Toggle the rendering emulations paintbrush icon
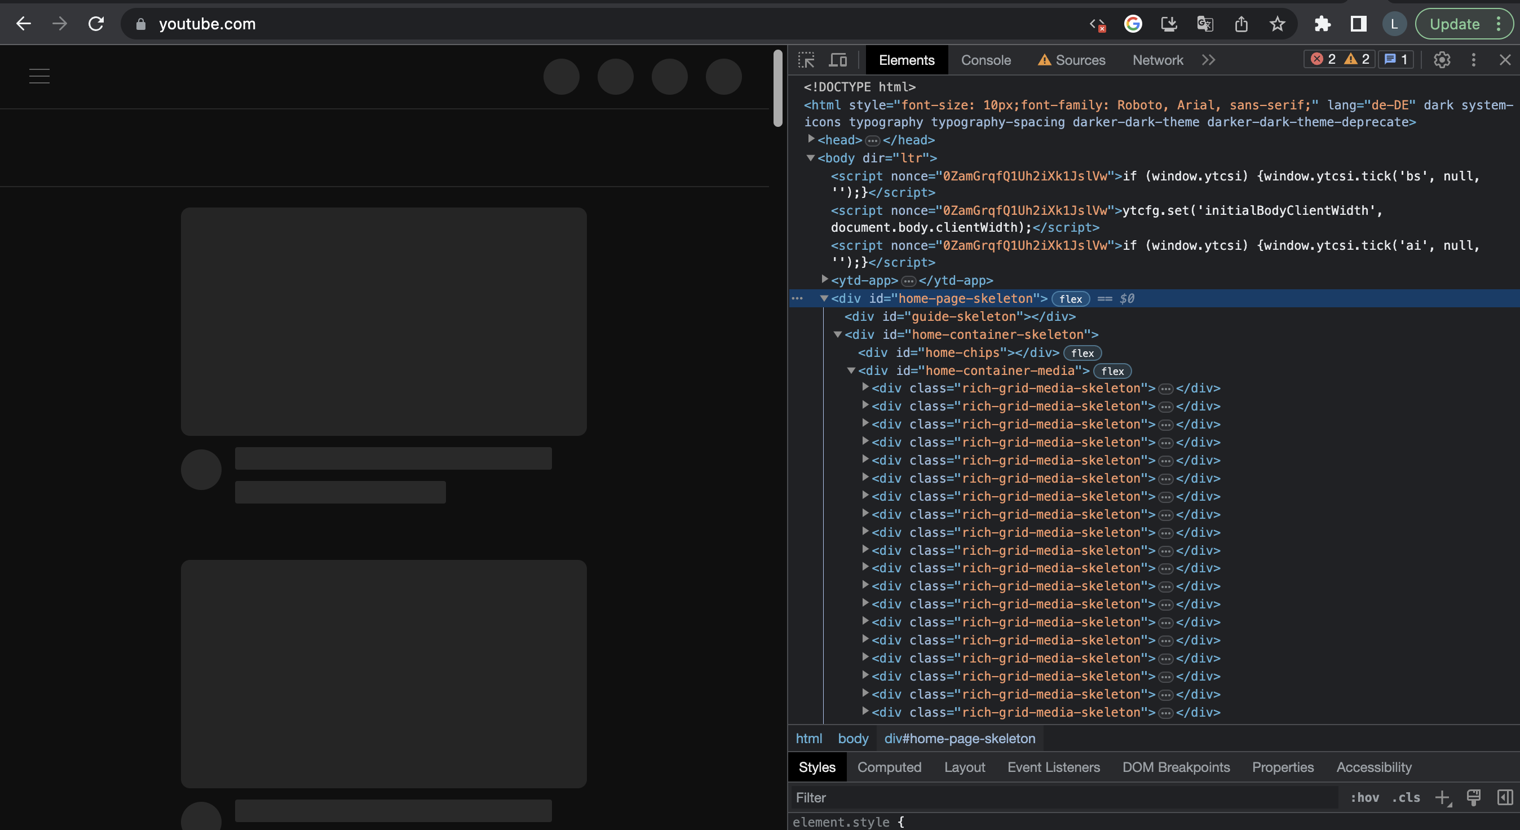 click(1473, 797)
